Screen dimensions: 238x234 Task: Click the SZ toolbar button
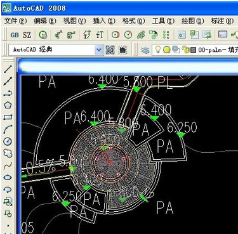[x=27, y=35]
